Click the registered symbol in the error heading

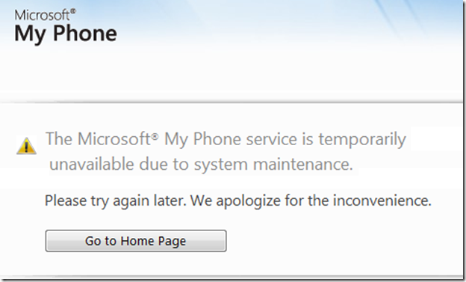155,136
